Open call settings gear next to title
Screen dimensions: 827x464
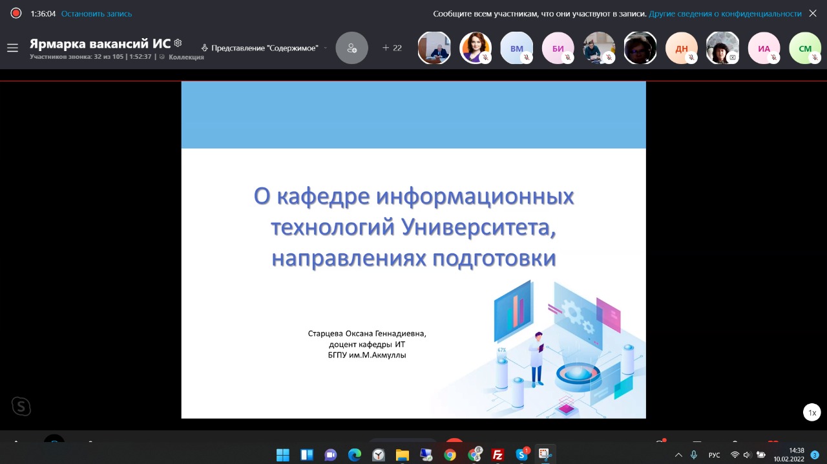(178, 43)
